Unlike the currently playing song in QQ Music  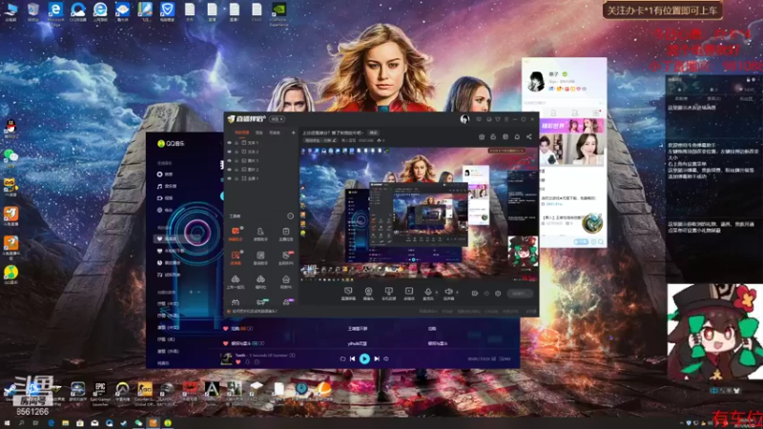click(x=237, y=362)
